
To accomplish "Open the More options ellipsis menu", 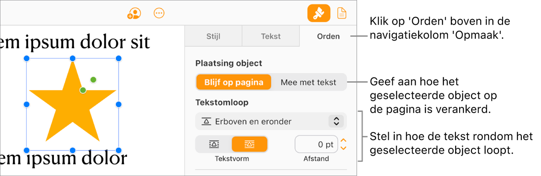I will pyautogui.click(x=159, y=14).
